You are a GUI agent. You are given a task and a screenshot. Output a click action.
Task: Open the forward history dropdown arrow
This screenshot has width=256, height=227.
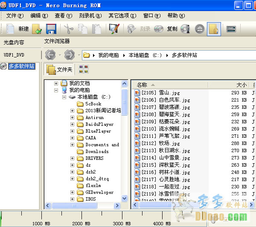(79, 55)
